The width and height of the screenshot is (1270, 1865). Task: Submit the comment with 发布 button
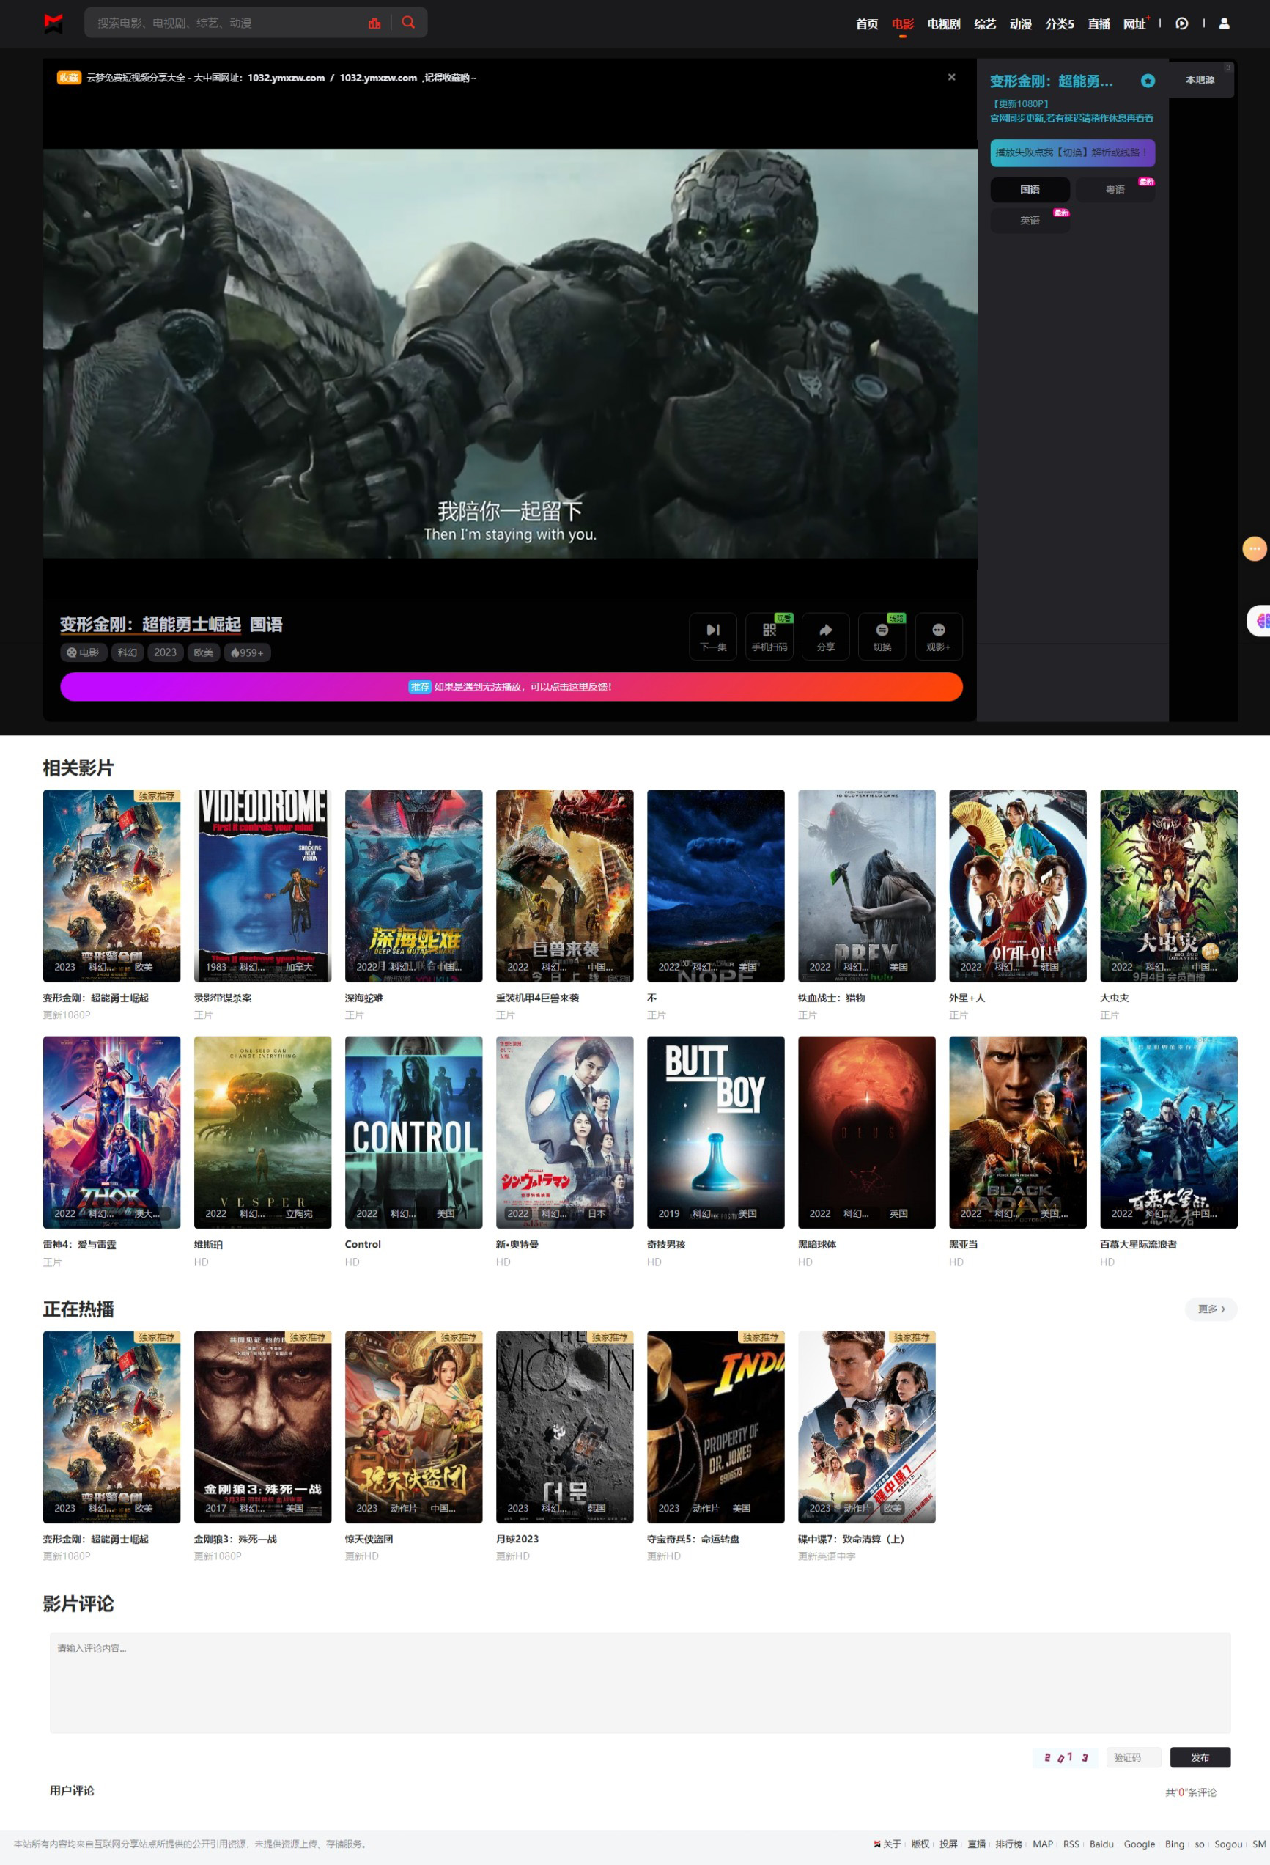[1200, 1757]
